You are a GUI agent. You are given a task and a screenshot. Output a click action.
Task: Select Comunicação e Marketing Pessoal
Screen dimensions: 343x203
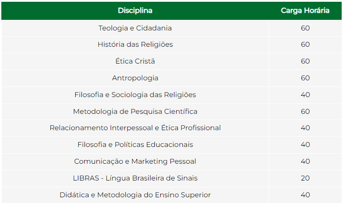click(x=135, y=162)
